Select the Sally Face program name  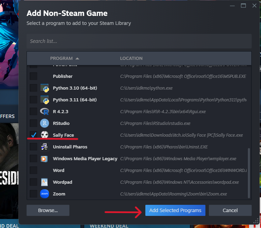click(x=64, y=135)
